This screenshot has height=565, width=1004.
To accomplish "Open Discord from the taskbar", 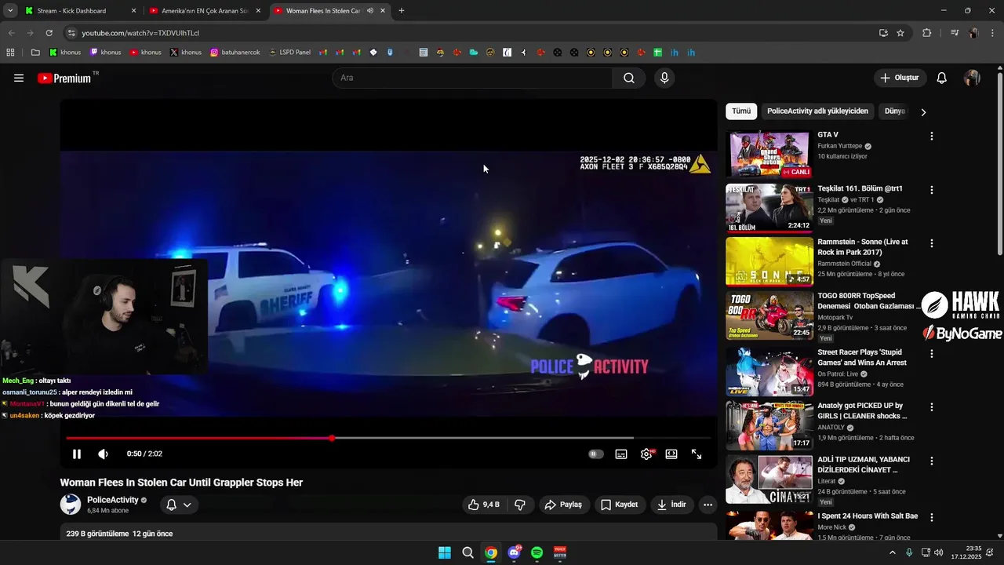I will click(x=514, y=552).
